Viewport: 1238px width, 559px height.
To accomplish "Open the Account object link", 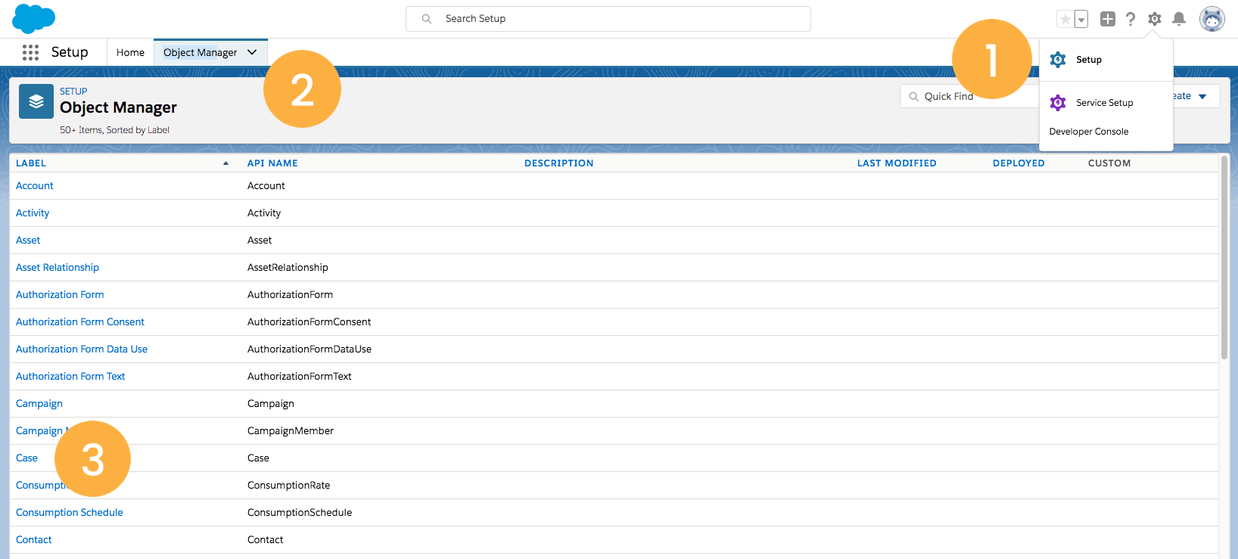I will tap(35, 186).
